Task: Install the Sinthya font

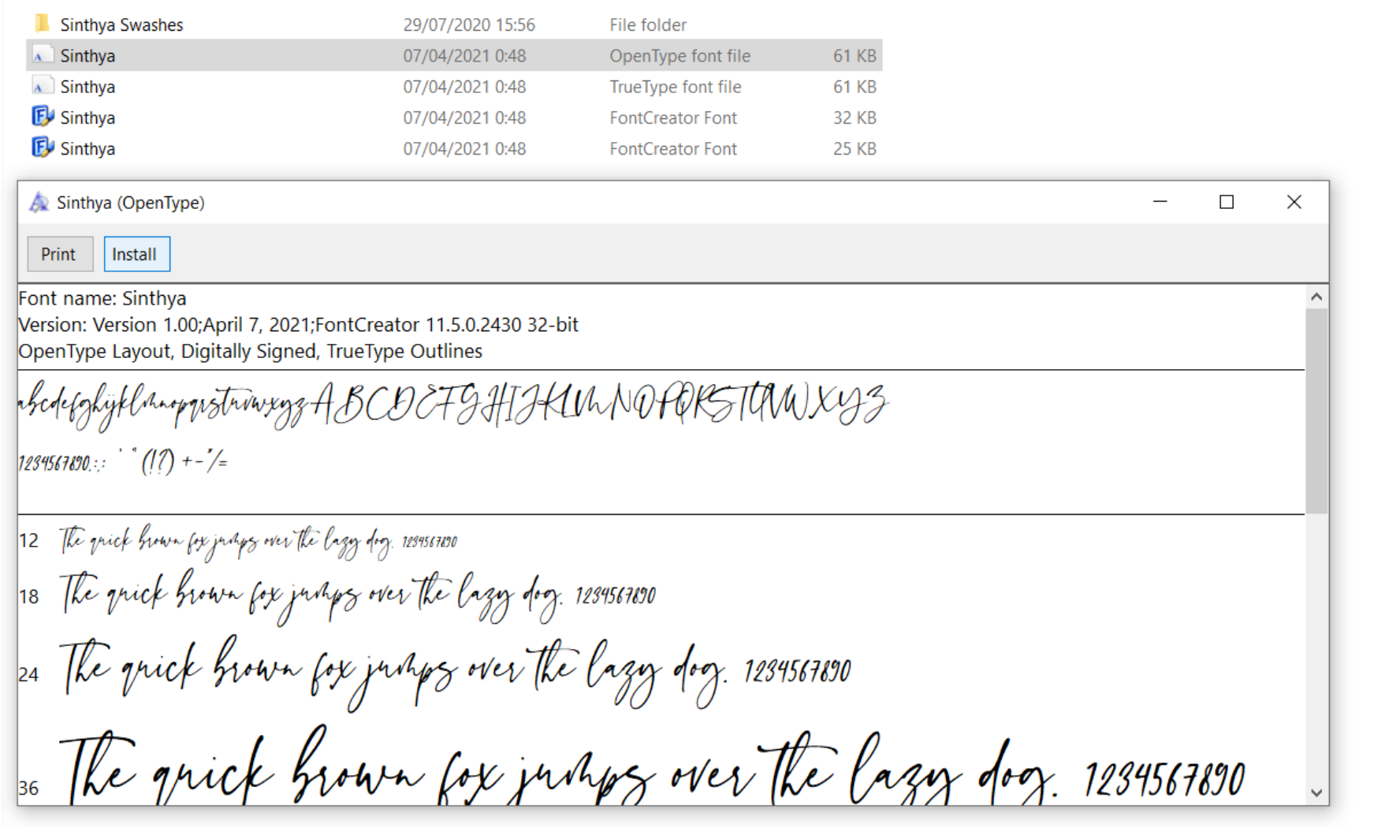Action: 137,254
